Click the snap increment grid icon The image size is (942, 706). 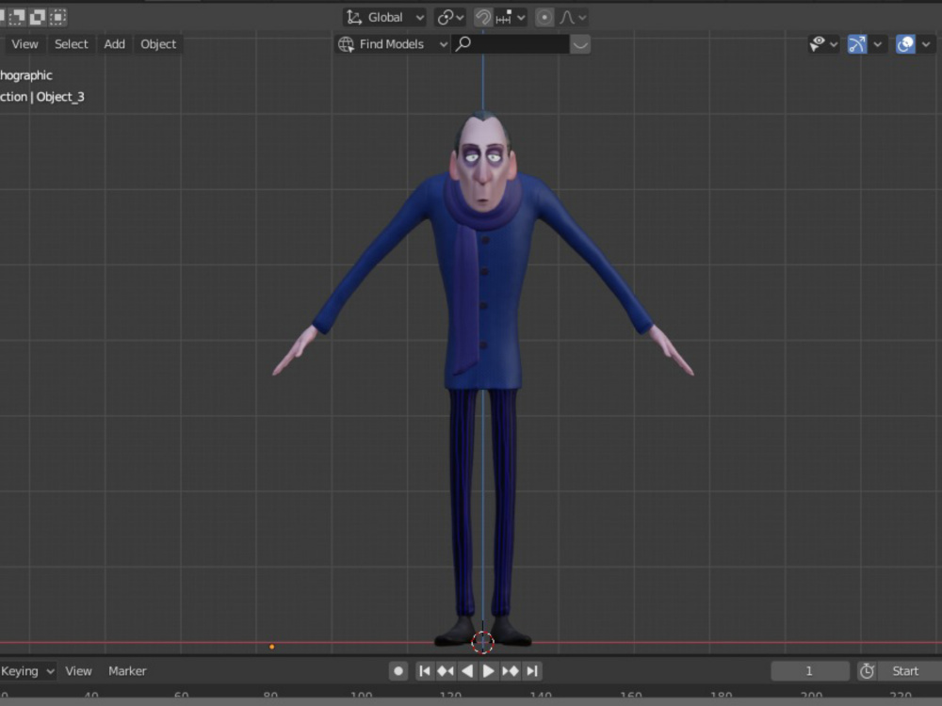(x=503, y=17)
